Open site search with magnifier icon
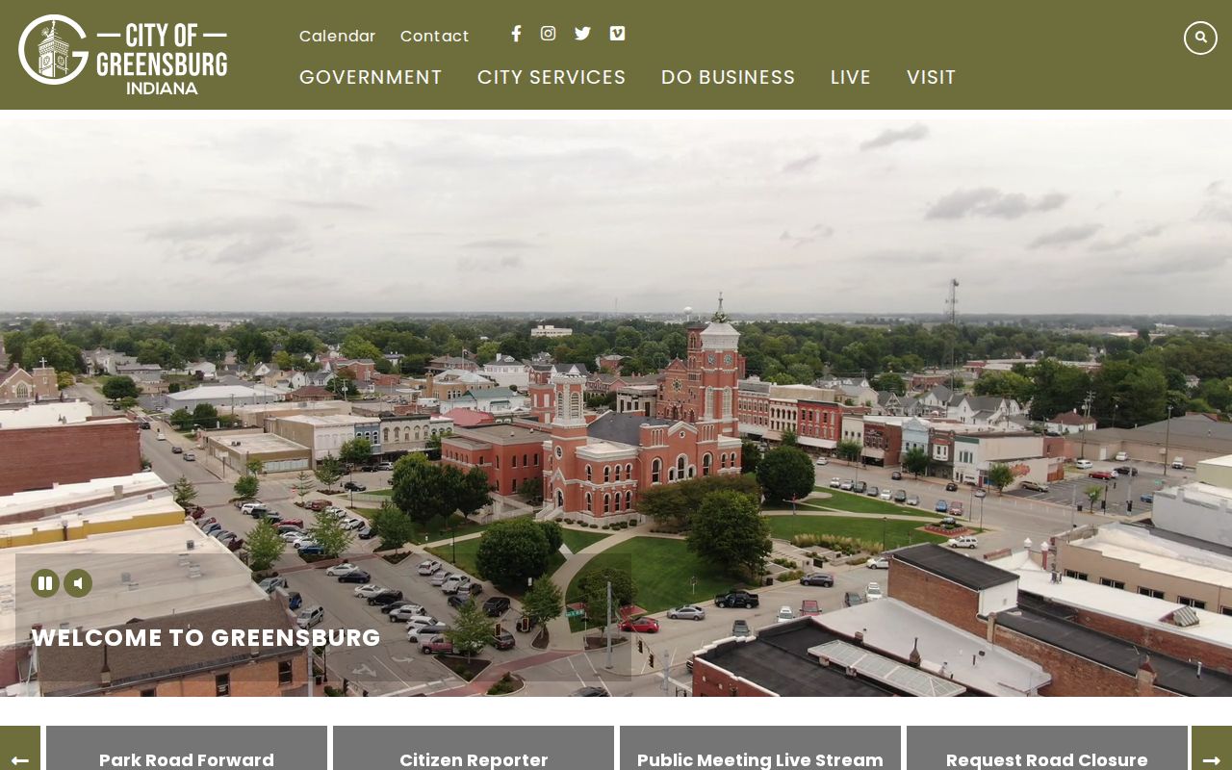The height and width of the screenshot is (770, 1232). 1200,38
